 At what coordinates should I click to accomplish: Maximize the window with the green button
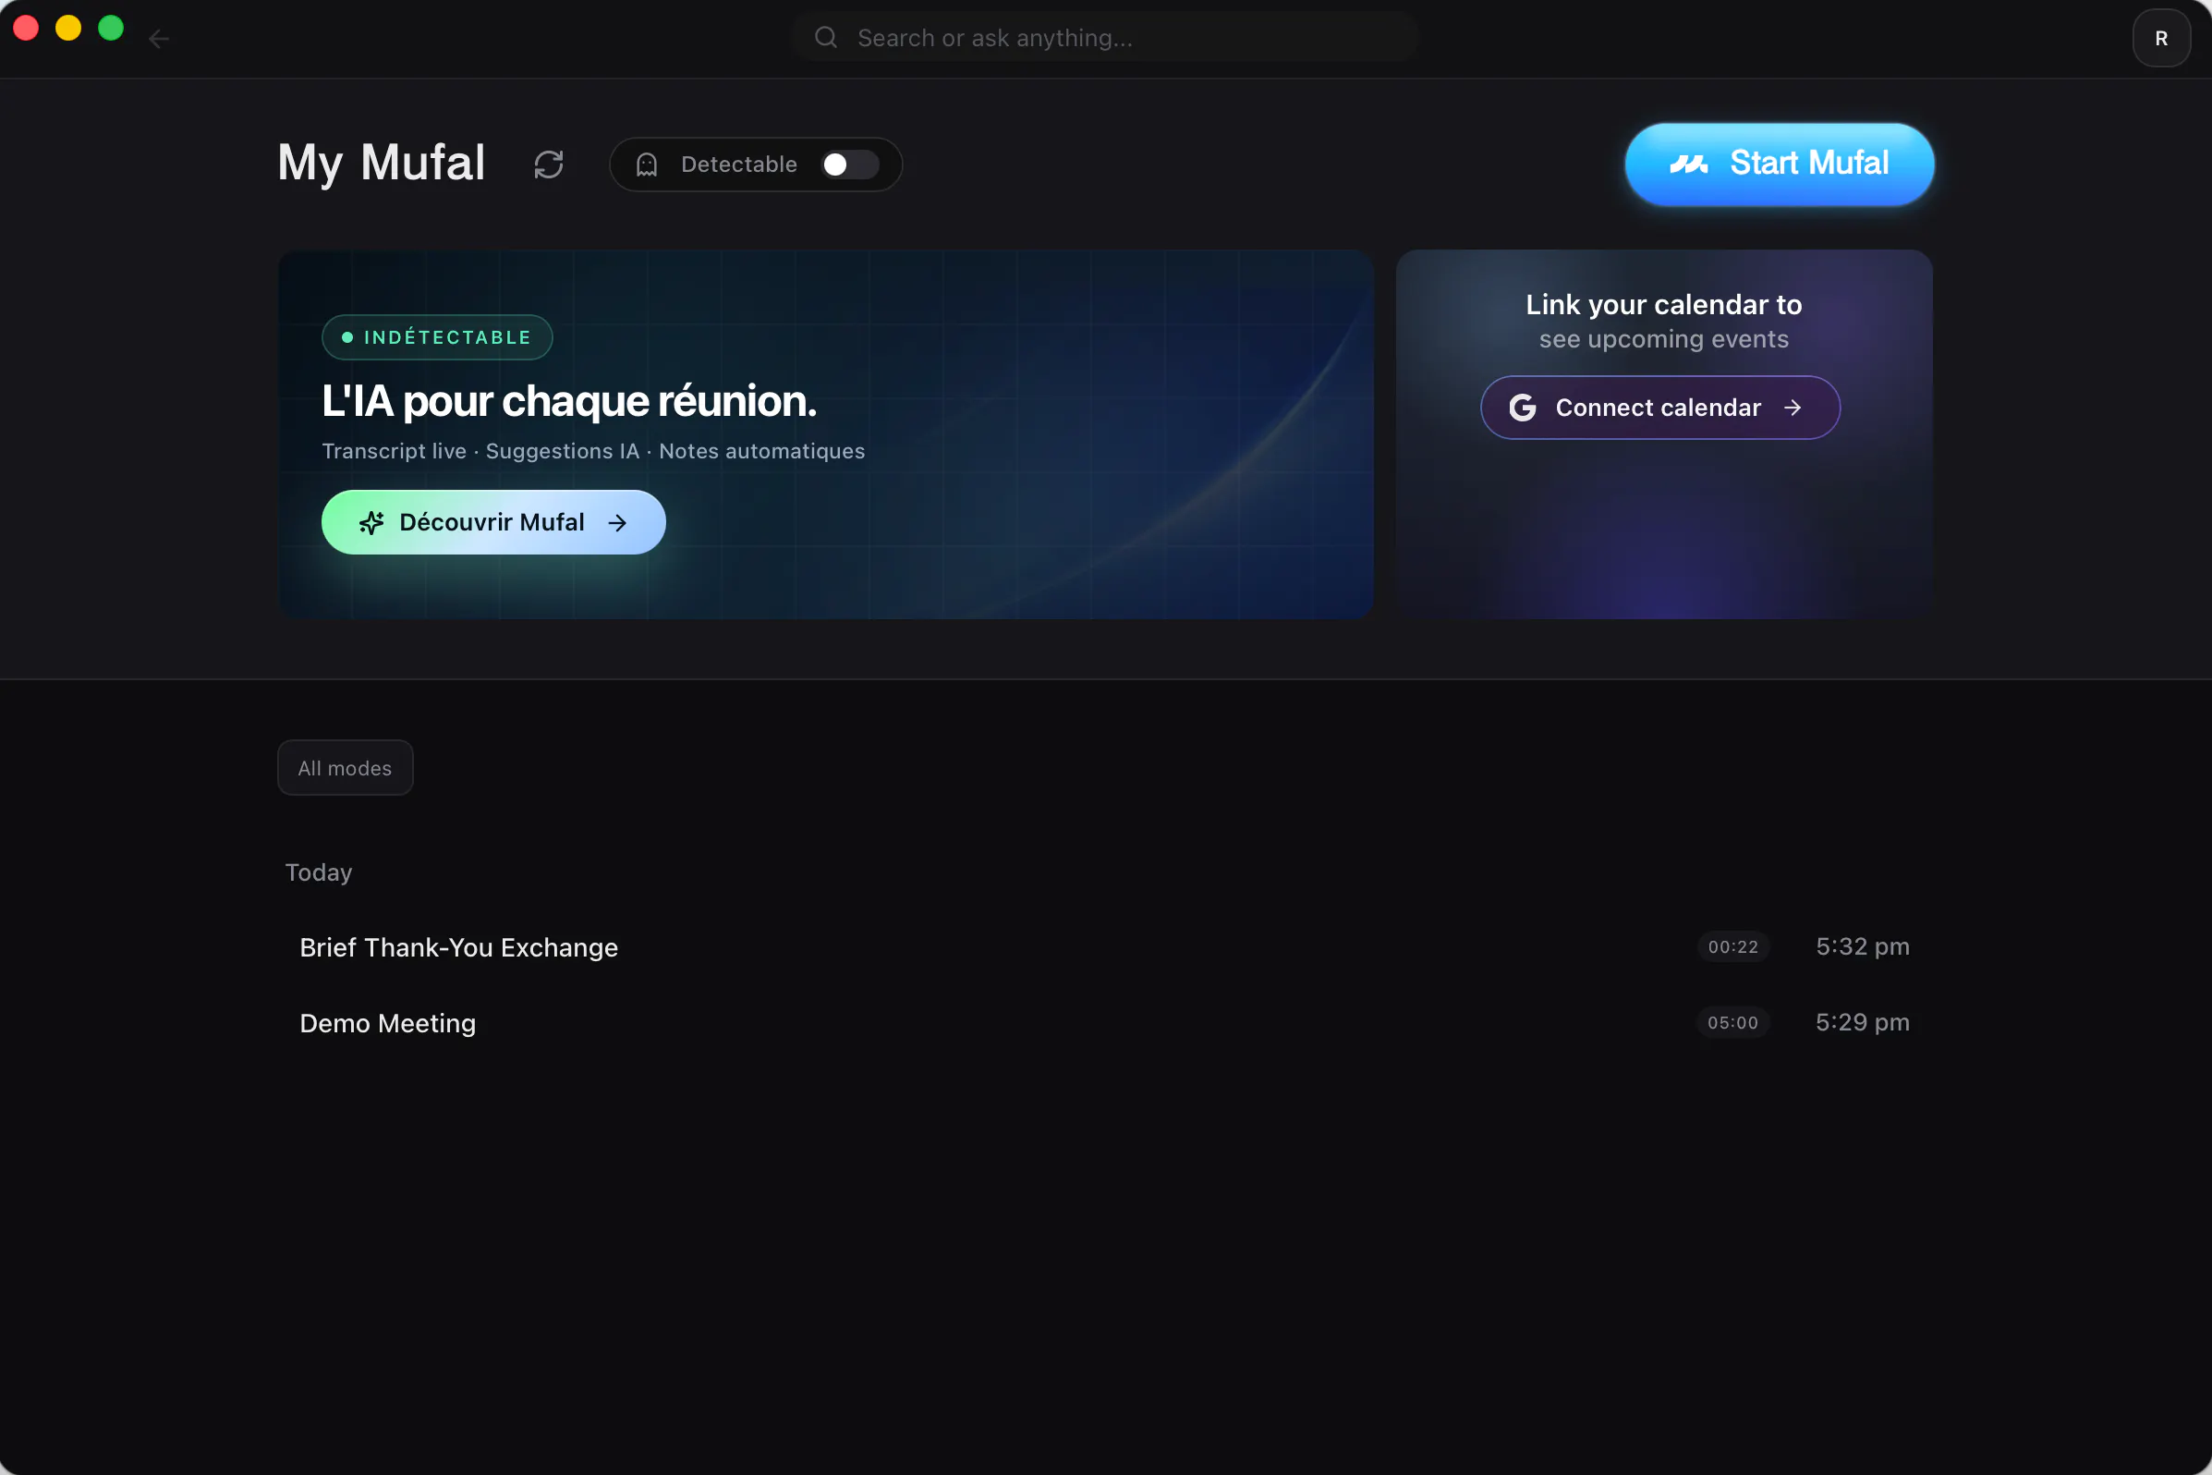(x=111, y=29)
